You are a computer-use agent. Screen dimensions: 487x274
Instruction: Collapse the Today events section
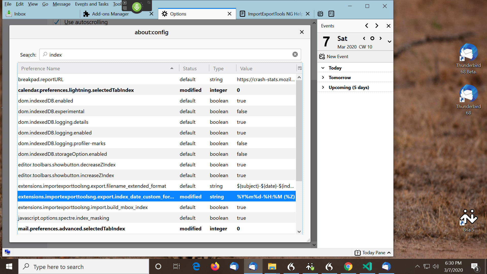[x=323, y=68]
